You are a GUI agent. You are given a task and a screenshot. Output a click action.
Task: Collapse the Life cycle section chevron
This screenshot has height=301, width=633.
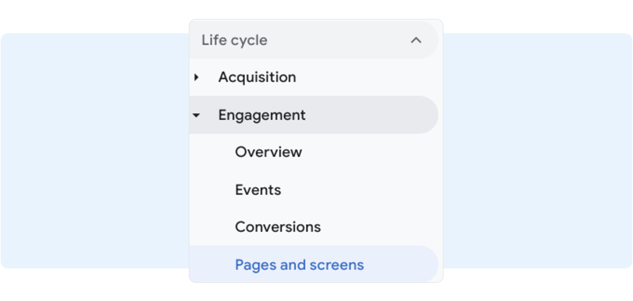tap(416, 40)
